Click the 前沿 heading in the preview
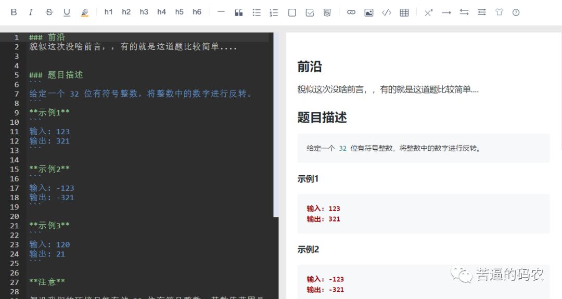The height and width of the screenshot is (299, 562). (x=310, y=67)
